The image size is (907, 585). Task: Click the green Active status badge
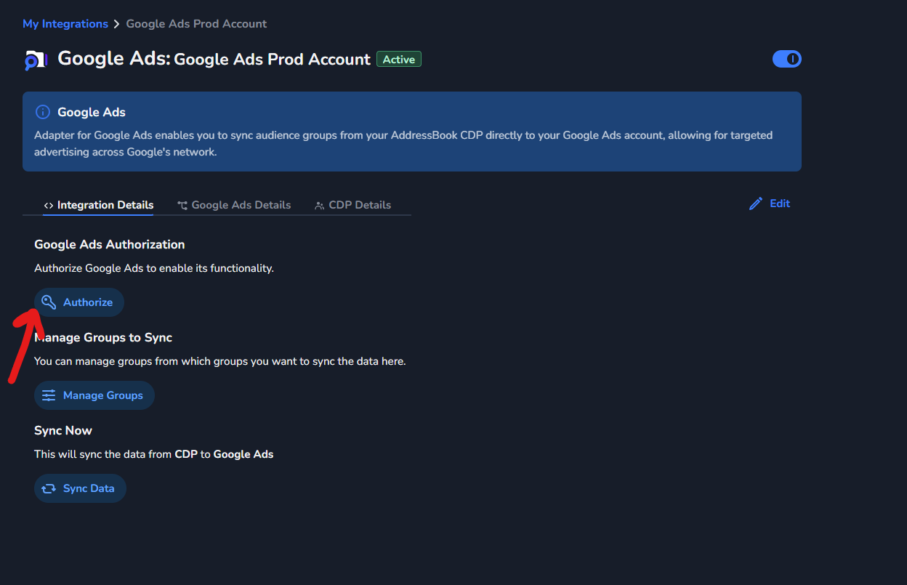(x=399, y=60)
